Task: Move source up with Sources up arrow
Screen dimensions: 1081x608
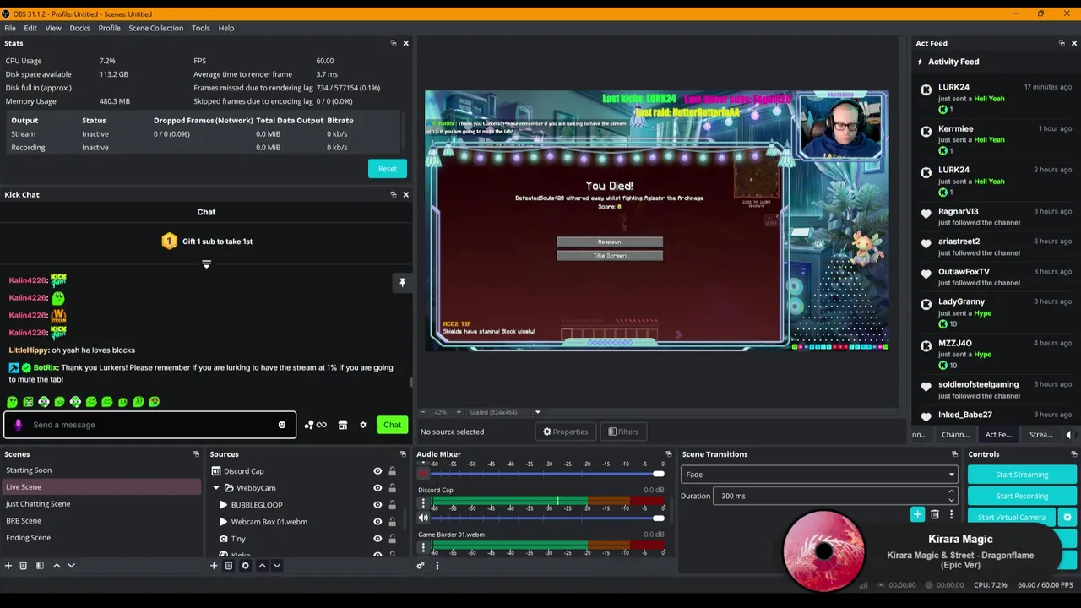Action: point(262,565)
